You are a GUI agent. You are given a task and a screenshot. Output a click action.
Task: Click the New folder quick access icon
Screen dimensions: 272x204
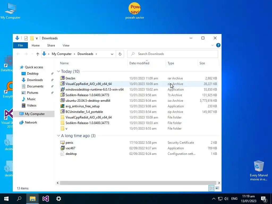(32, 38)
